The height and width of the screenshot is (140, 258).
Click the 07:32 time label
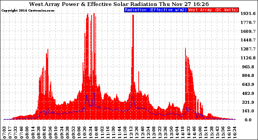tap(15, 132)
